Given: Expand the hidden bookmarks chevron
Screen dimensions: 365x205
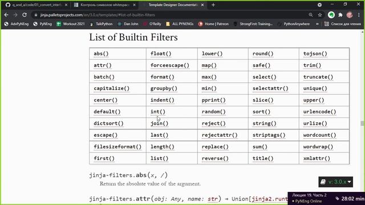Looking at the screenshot, I should click(x=317, y=24).
